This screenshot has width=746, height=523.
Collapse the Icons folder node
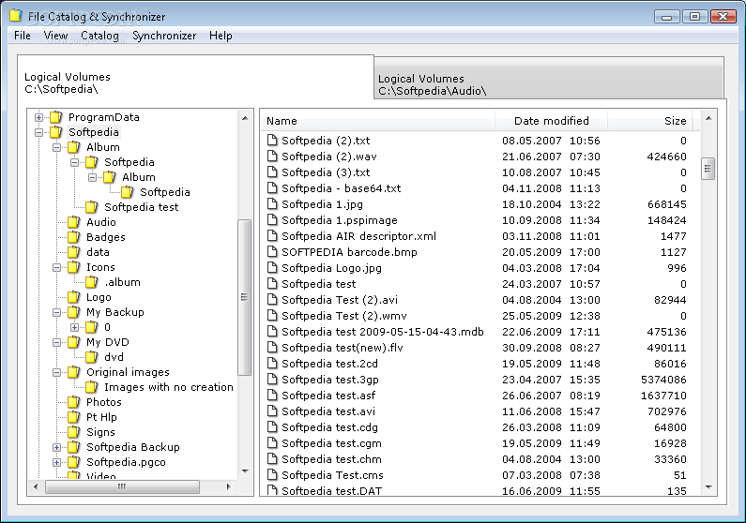(x=56, y=267)
